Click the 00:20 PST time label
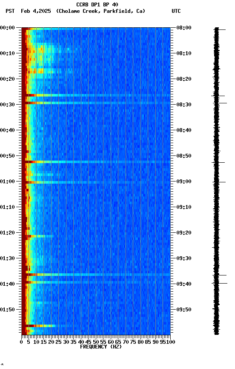235x369 pixels. point(7,79)
